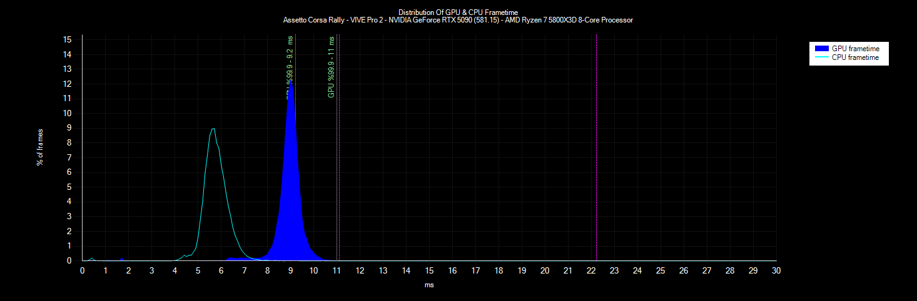Click the dotted vertical marker line near 22 ms

(596, 147)
